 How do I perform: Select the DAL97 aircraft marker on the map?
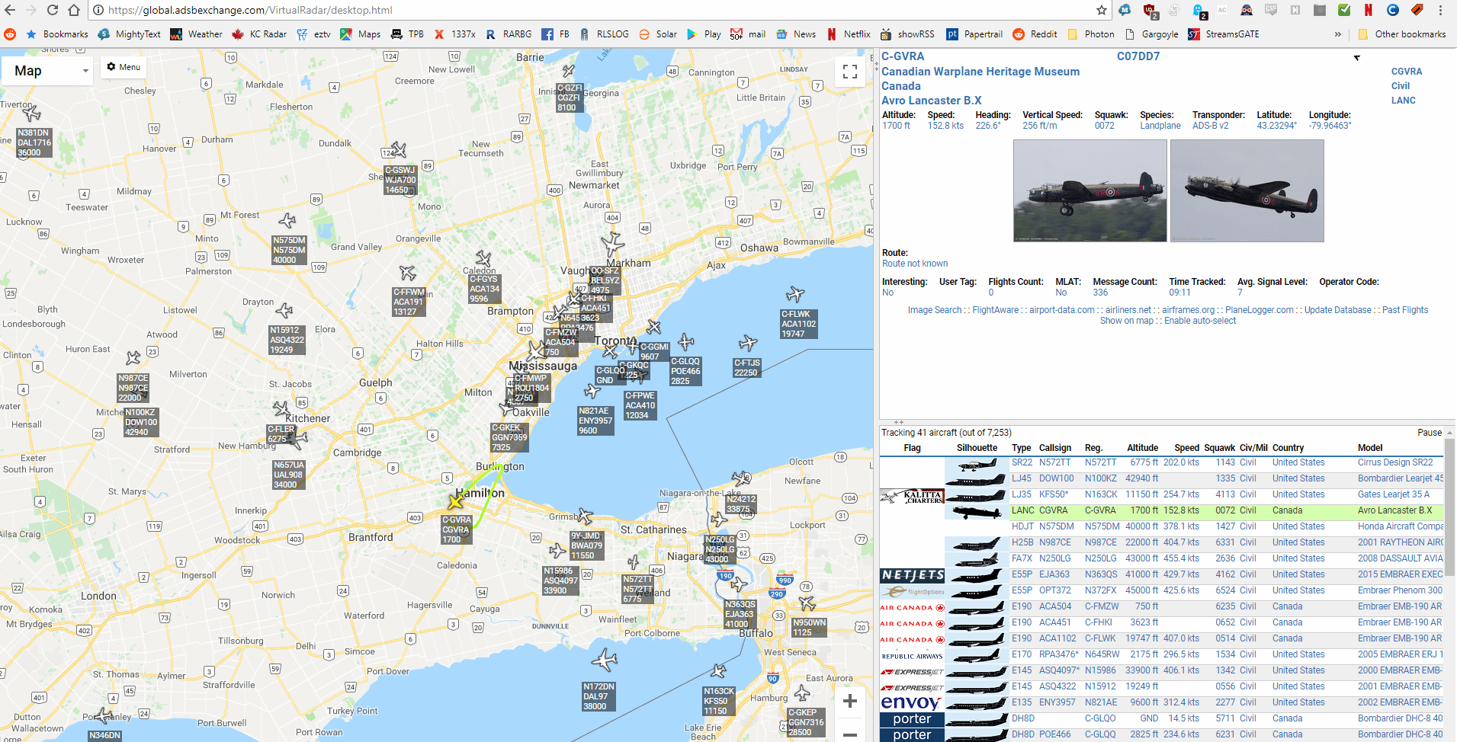click(x=605, y=660)
